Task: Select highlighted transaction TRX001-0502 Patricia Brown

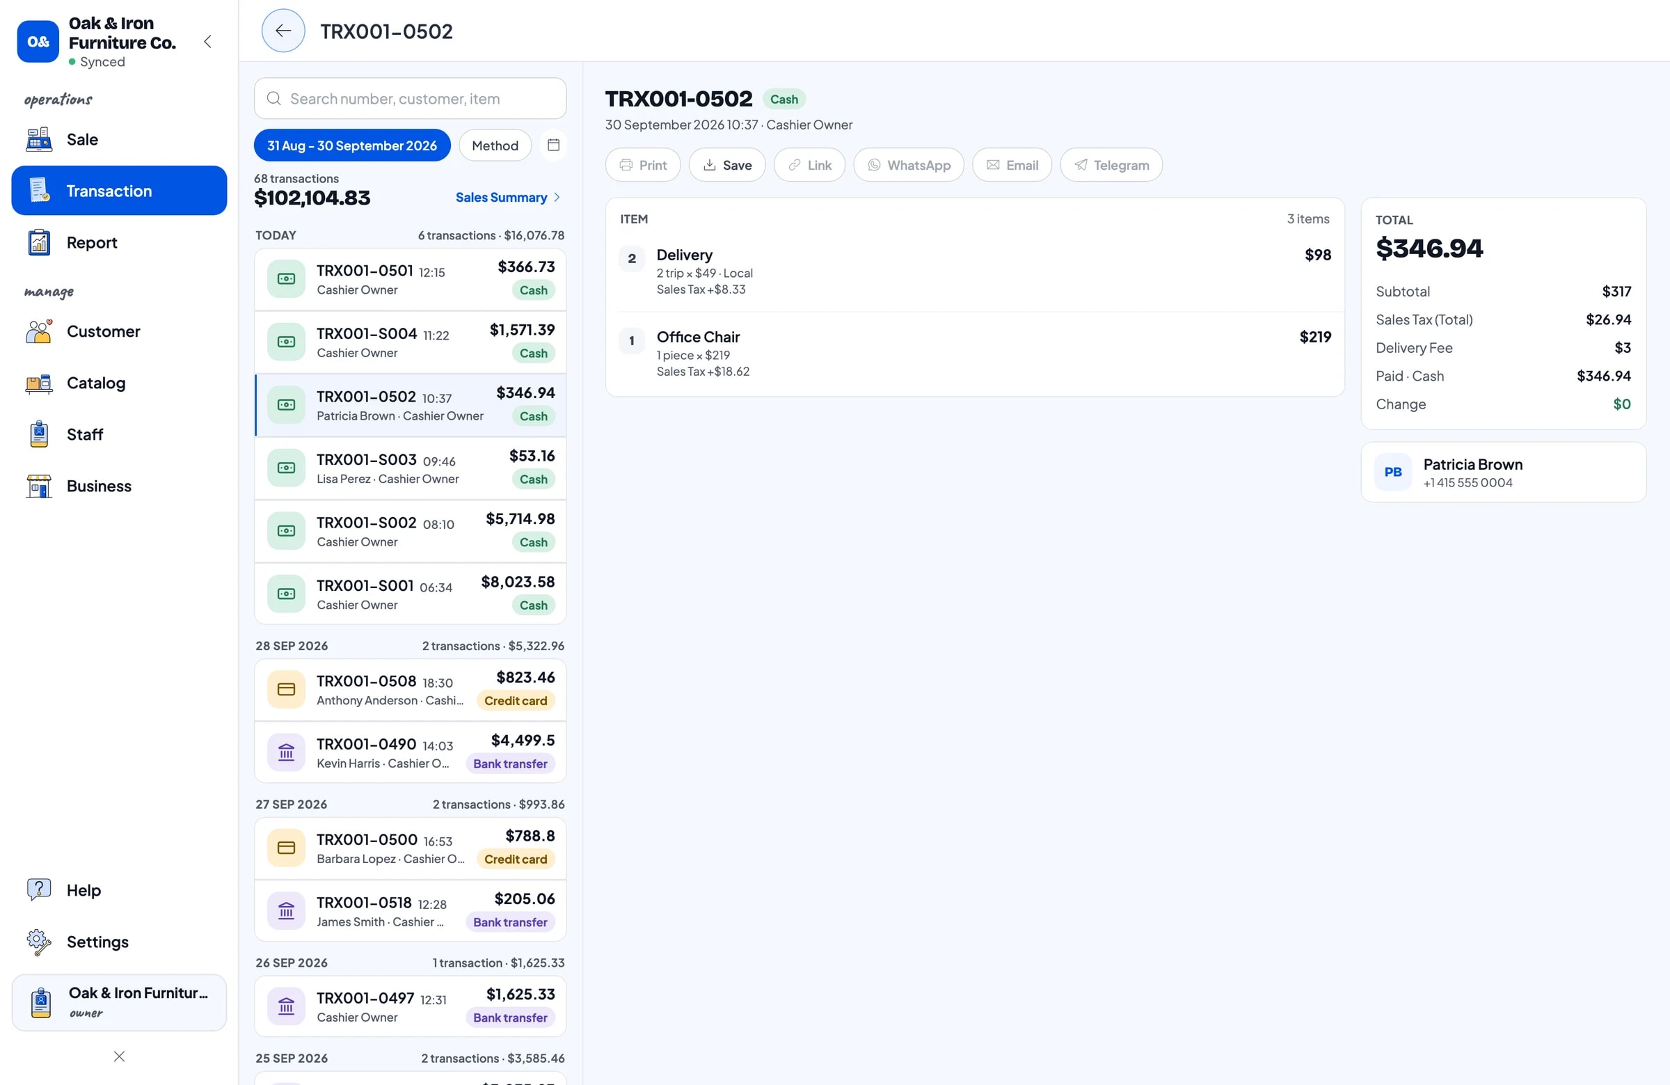Action: [x=411, y=406]
